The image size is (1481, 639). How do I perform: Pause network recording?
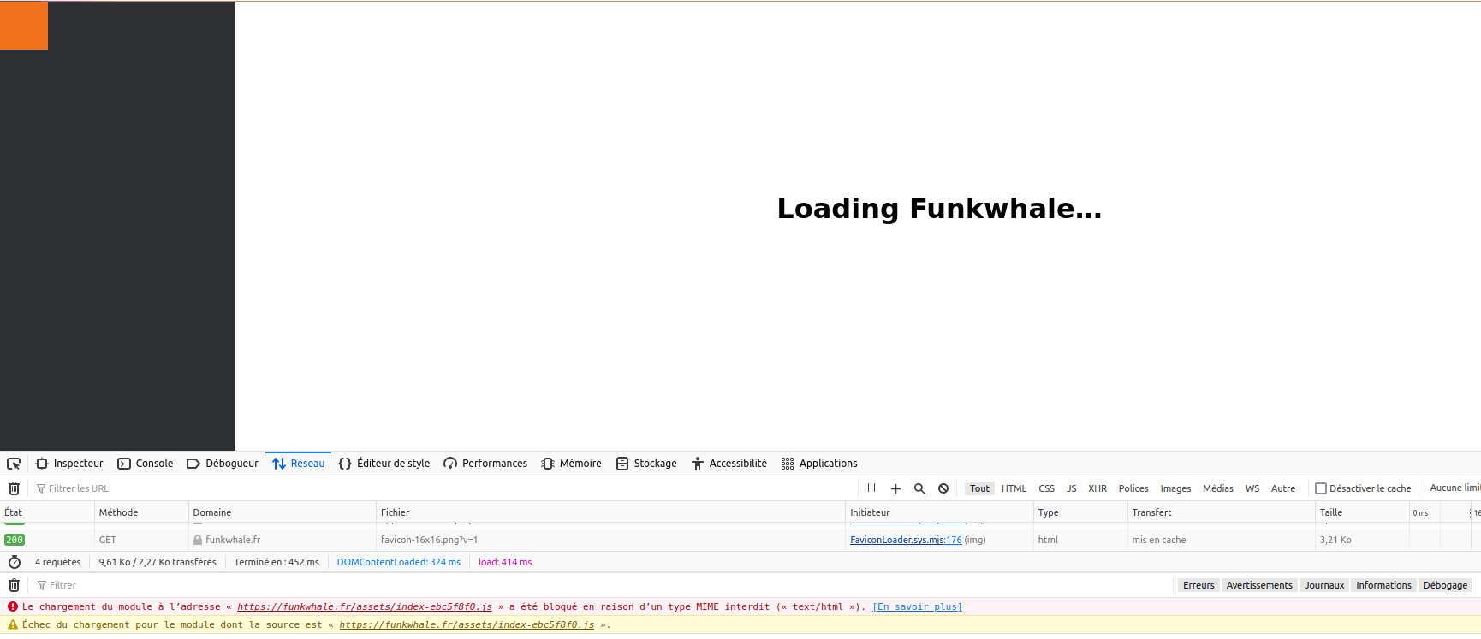pyautogui.click(x=871, y=488)
